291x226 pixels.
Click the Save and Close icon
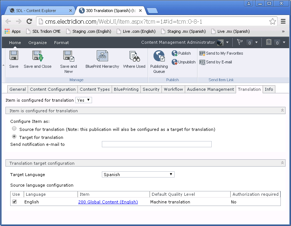tap(37, 56)
